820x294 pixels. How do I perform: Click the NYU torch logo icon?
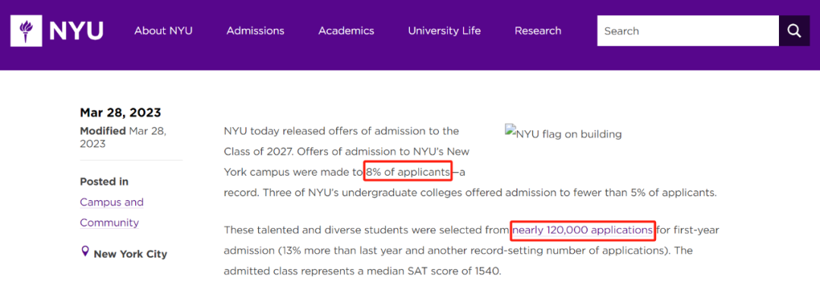point(26,31)
